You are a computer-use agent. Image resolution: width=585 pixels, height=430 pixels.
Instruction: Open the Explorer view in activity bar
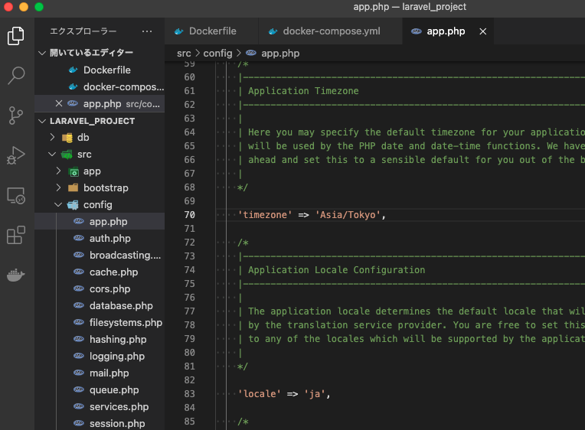[x=16, y=35]
